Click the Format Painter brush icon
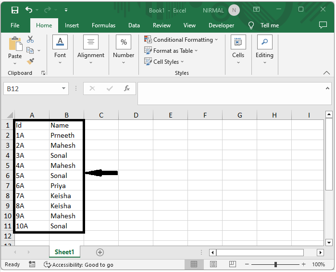This screenshot has width=336, height=272. click(30, 61)
